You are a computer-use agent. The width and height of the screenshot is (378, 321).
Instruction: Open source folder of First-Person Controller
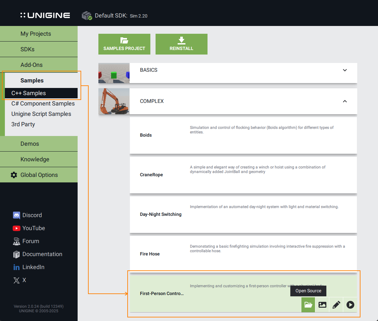308,305
